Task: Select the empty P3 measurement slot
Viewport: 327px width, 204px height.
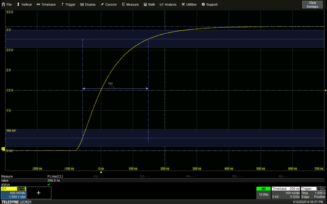Action: click(x=145, y=176)
